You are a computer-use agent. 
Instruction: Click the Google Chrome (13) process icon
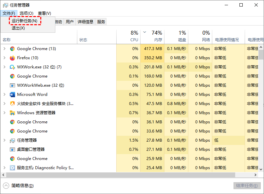[12, 49]
